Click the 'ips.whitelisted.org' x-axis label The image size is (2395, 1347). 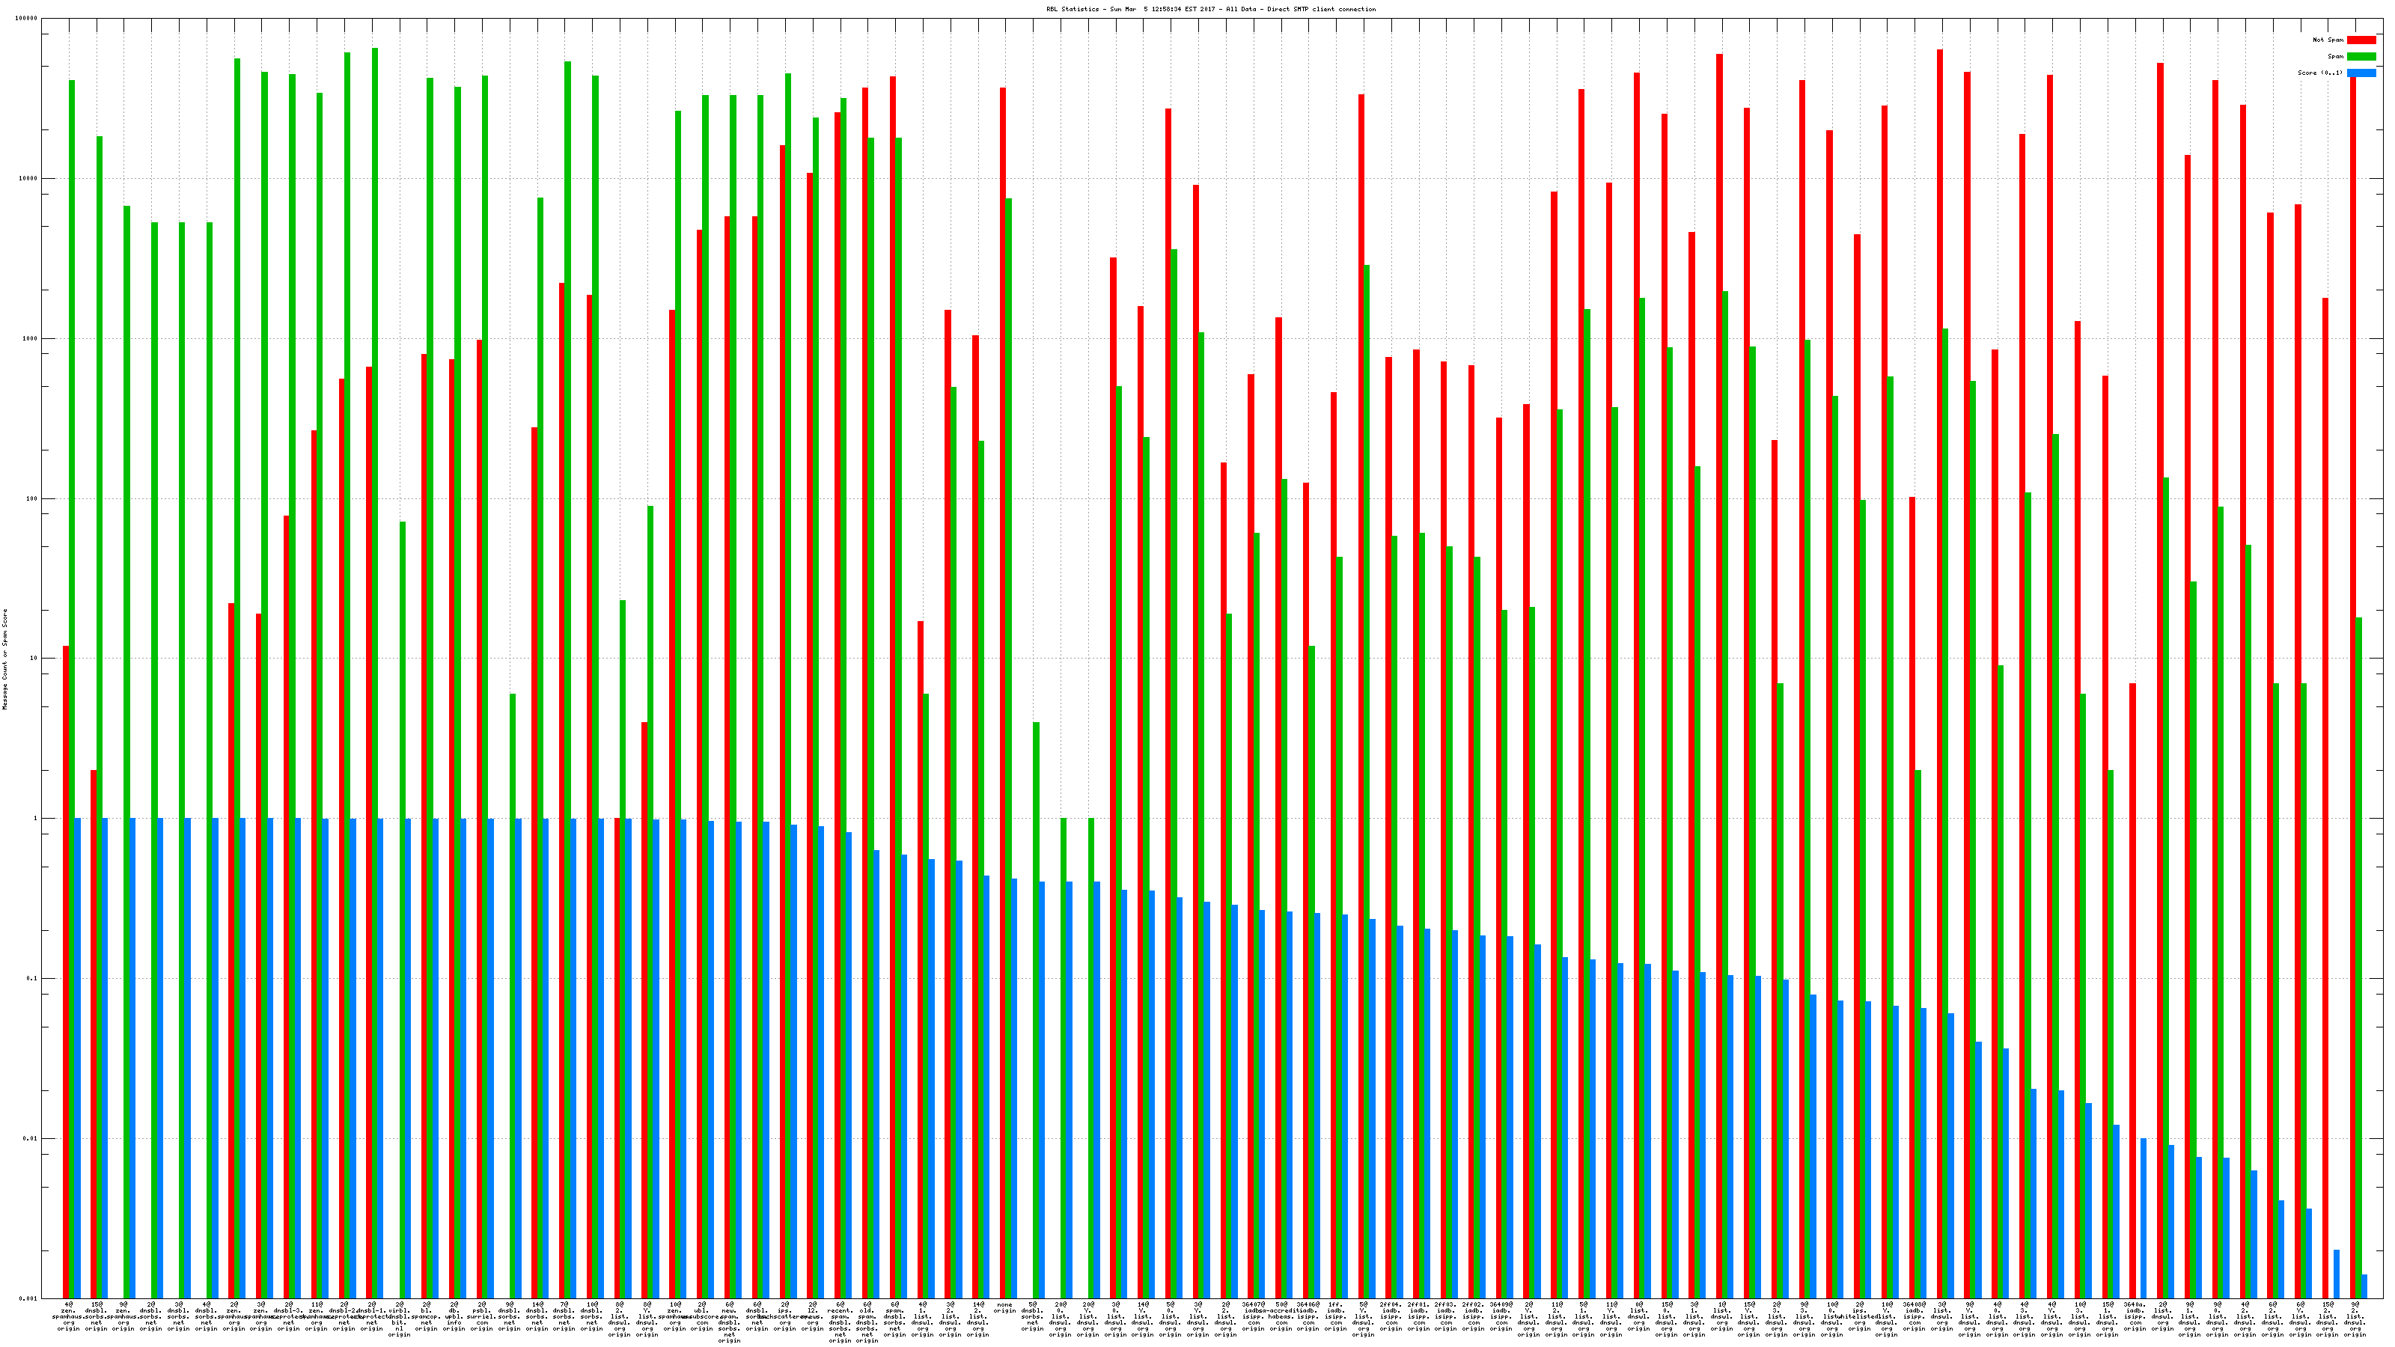pos(1859,1316)
